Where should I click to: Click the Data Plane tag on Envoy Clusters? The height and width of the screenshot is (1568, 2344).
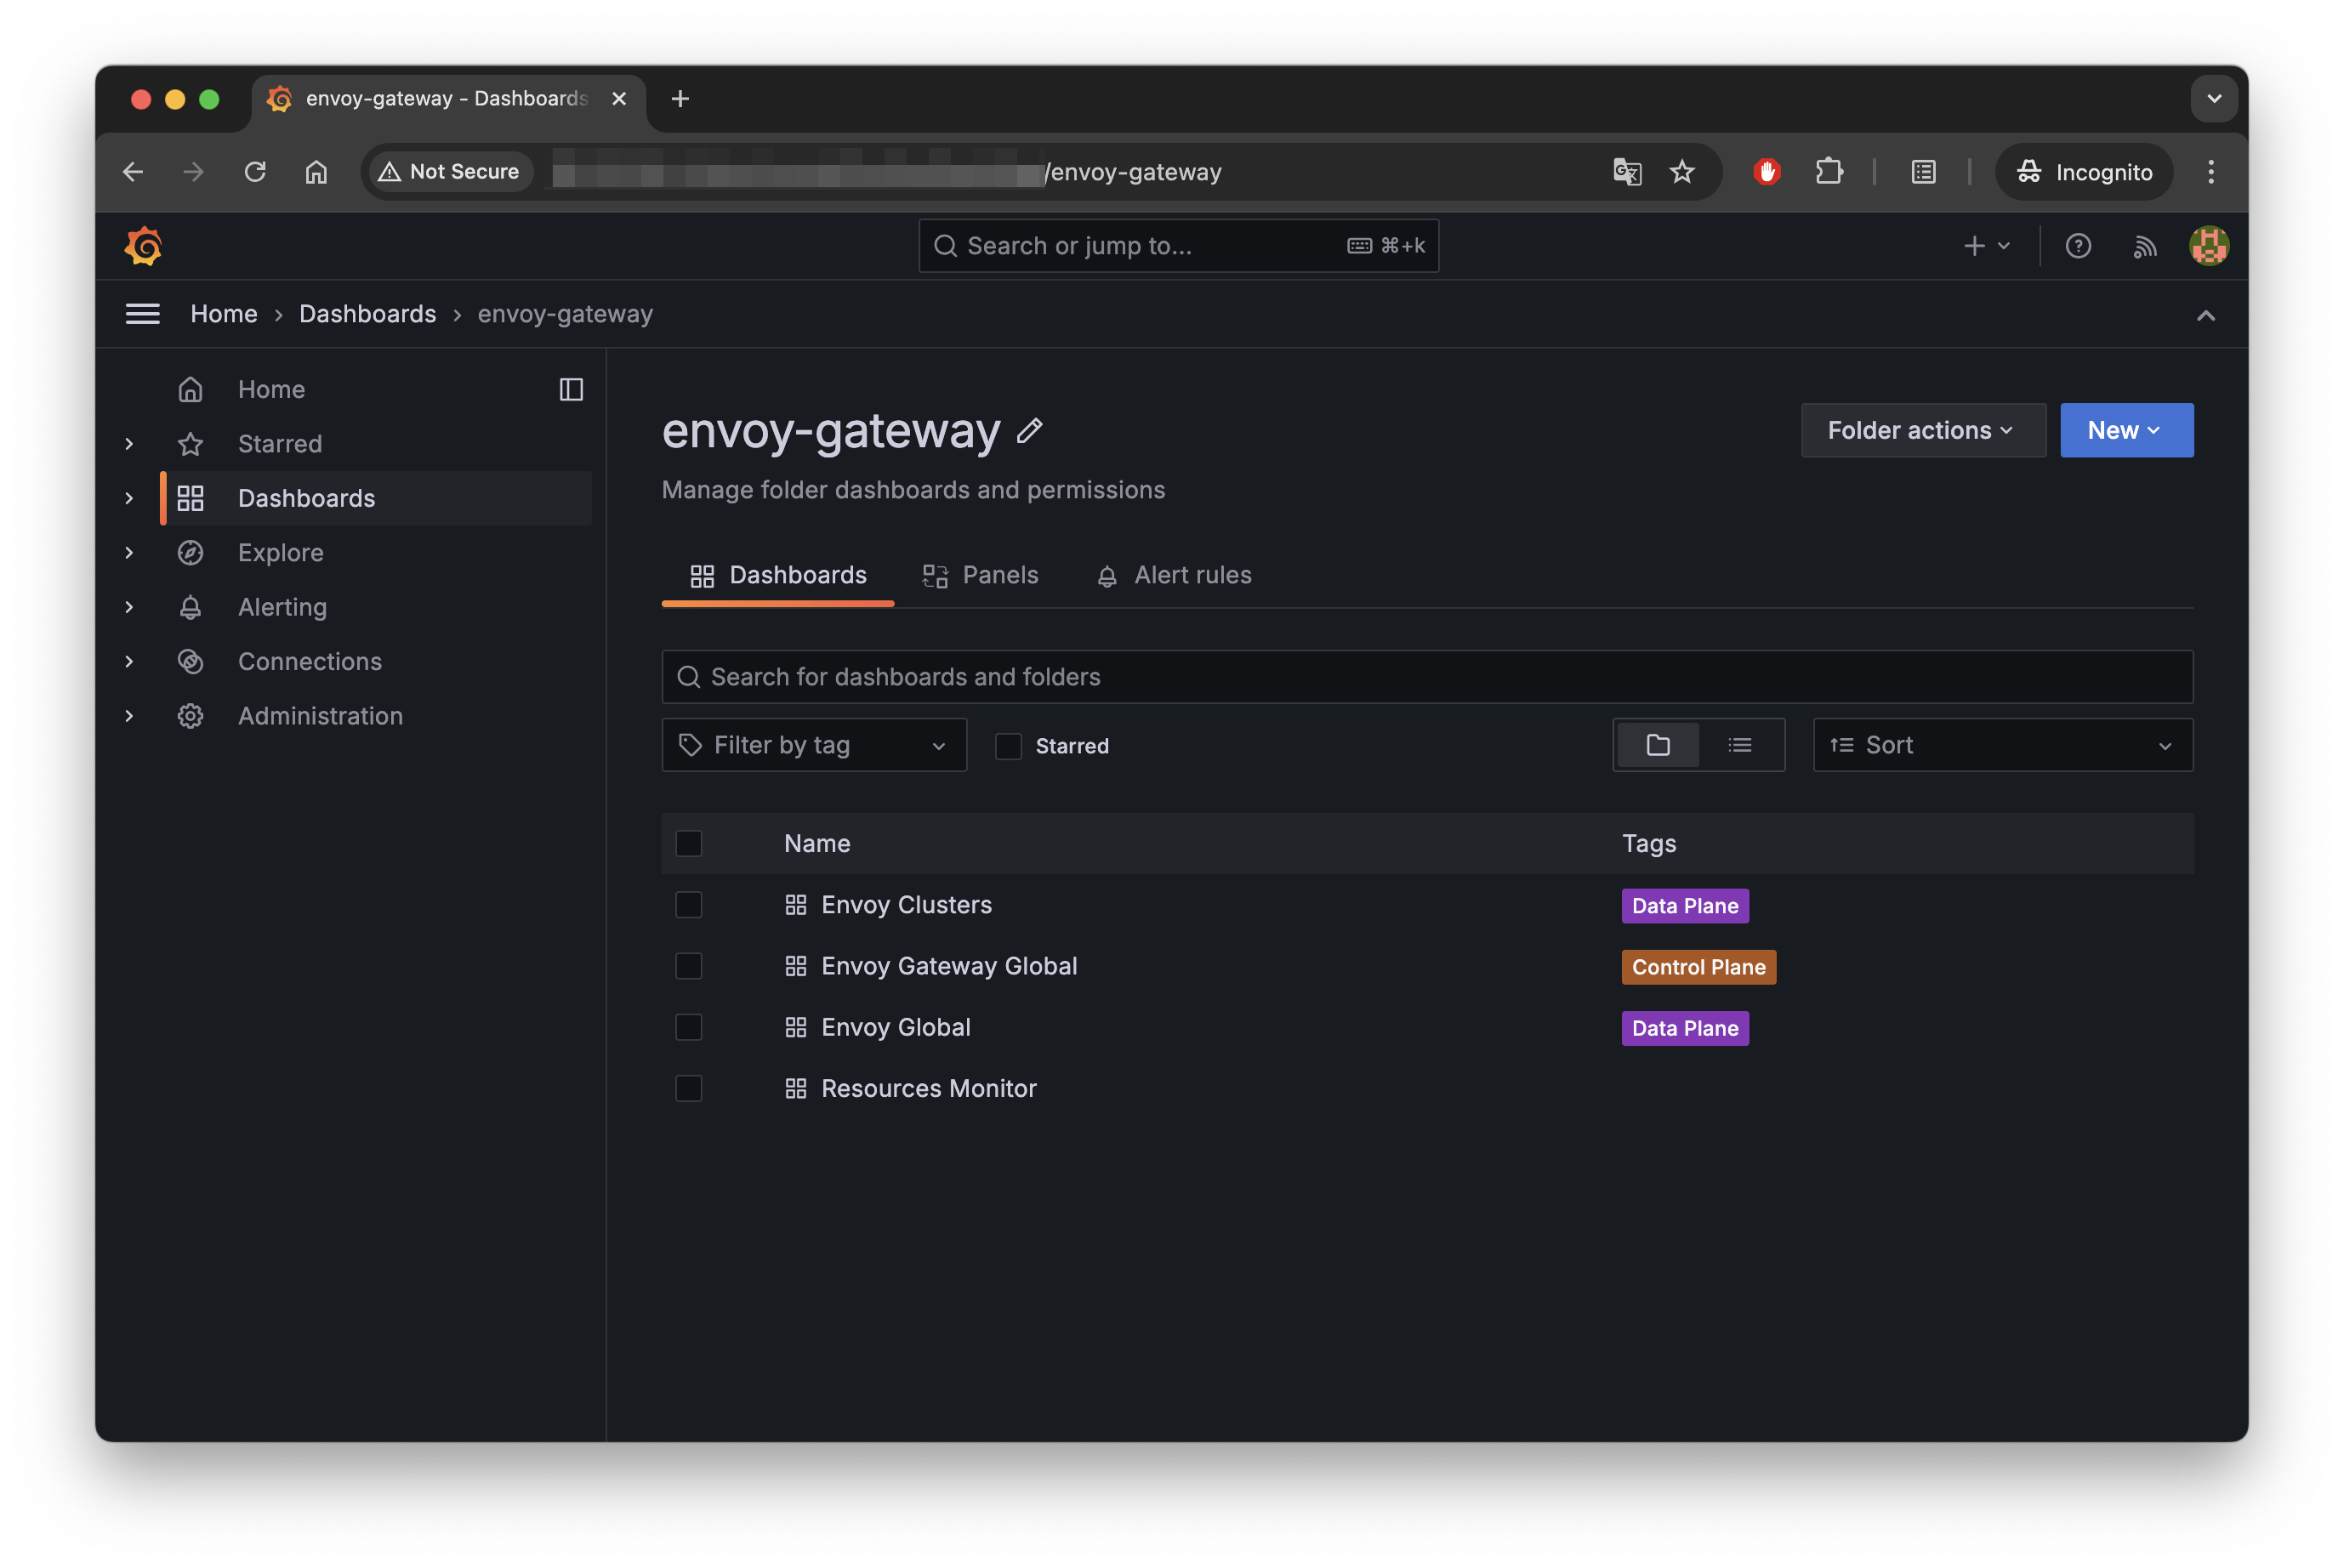click(1685, 906)
